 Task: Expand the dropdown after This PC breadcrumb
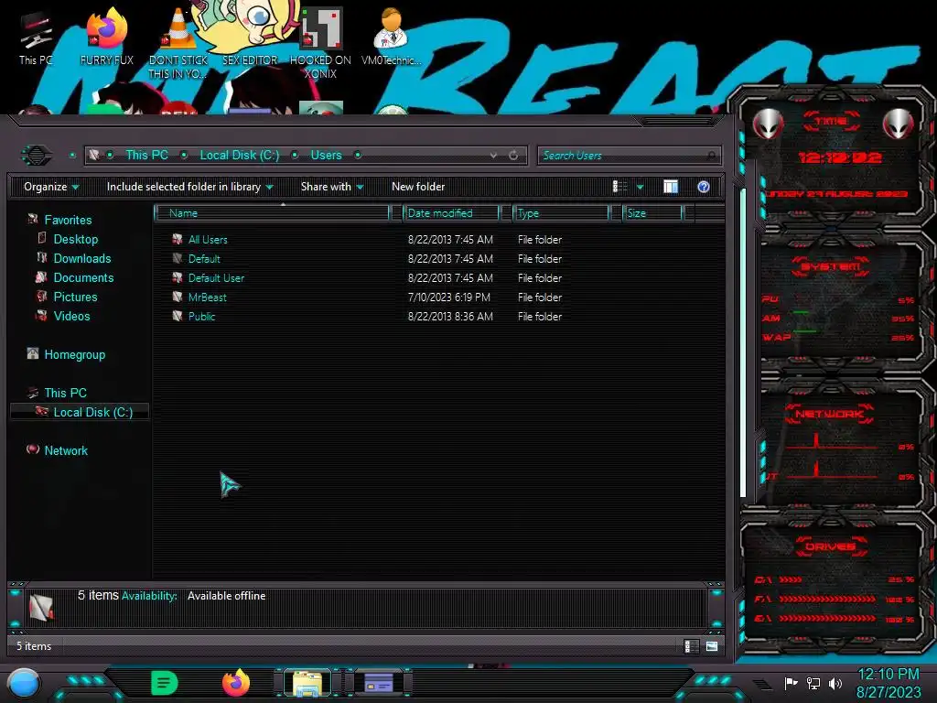pos(184,156)
